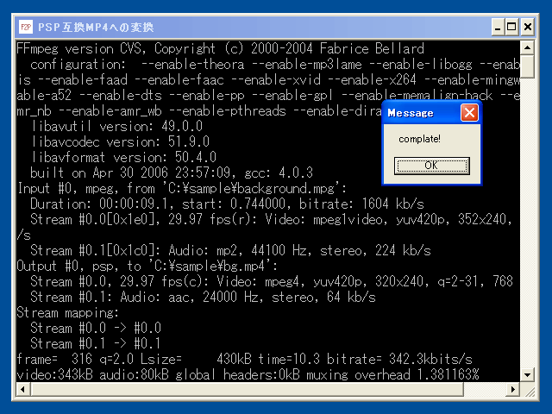The image size is (552, 414).
Task: Close the PSP conversion window
Action: (527, 27)
